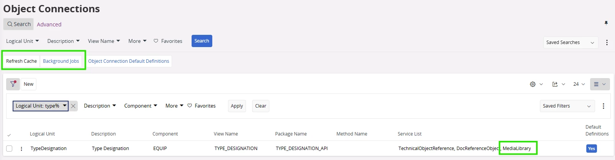Open the filter panel funnel icon
Screen dimensions: 615x160
tap(13, 84)
